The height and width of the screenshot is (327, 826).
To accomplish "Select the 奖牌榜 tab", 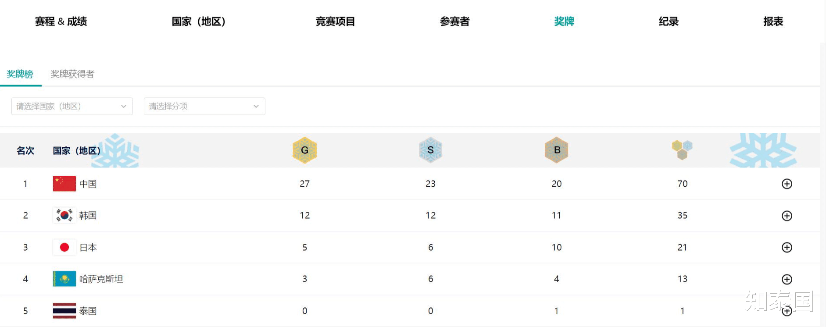I will [20, 74].
